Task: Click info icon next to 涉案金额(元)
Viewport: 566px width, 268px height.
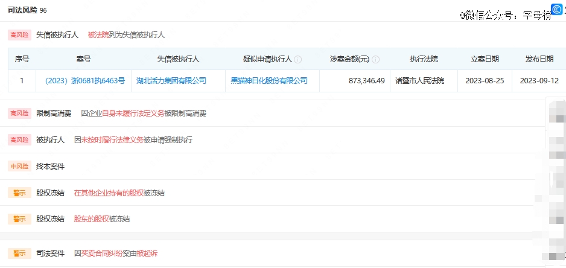Action: (x=376, y=60)
